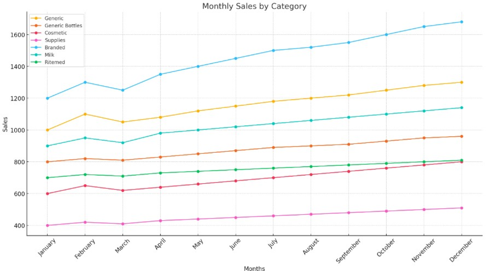Click Ritemed data point at June
This screenshot has width=496, height=271.
236,170
